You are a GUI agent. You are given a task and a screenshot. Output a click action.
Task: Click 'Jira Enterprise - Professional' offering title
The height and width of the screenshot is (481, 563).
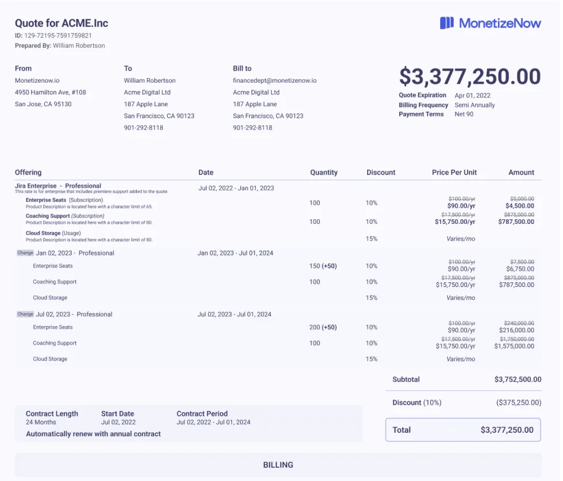coord(58,185)
